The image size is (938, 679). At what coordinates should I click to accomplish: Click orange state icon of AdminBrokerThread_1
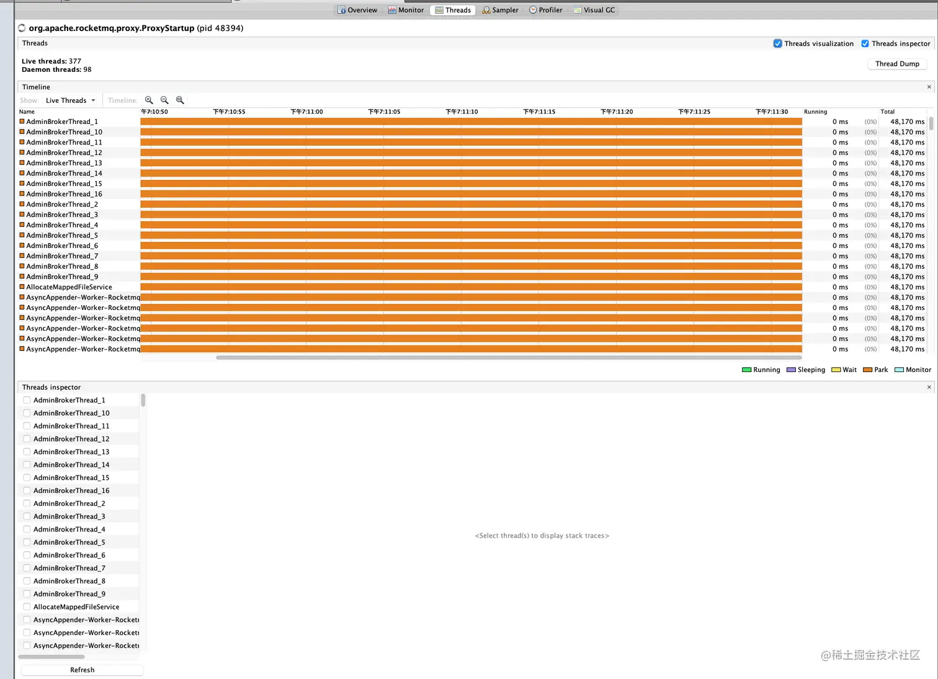point(22,122)
